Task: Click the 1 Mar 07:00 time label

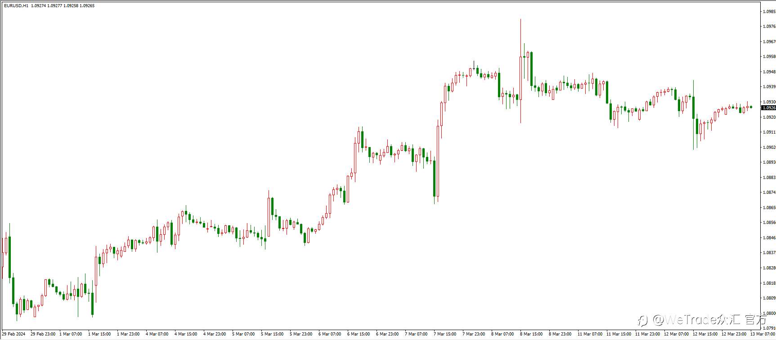Action: click(x=71, y=334)
